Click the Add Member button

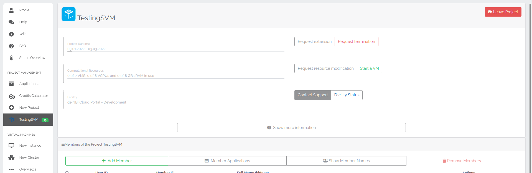[x=117, y=161]
